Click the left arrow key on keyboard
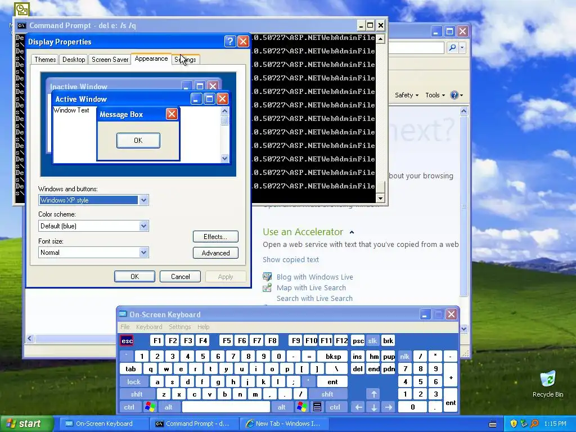Image resolution: width=576 pixels, height=432 pixels. (x=358, y=407)
